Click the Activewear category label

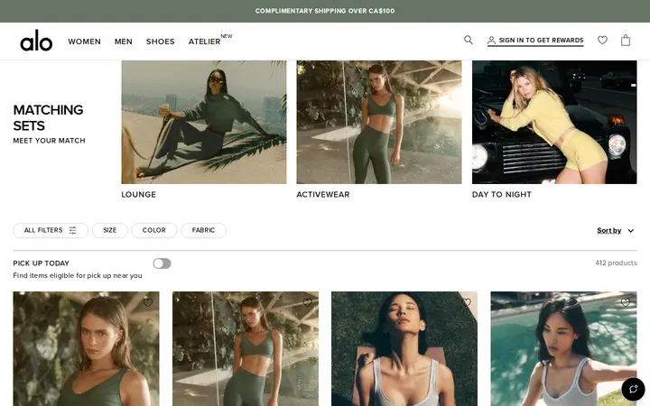[323, 195]
